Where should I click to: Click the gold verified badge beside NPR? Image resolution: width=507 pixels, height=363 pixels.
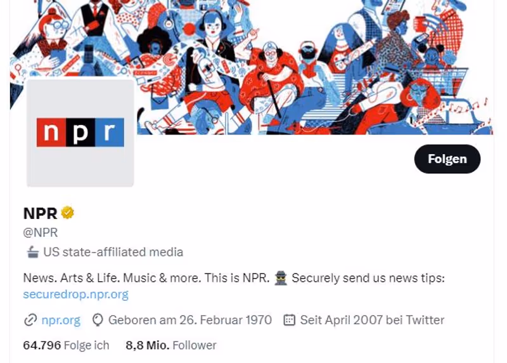pos(68,213)
